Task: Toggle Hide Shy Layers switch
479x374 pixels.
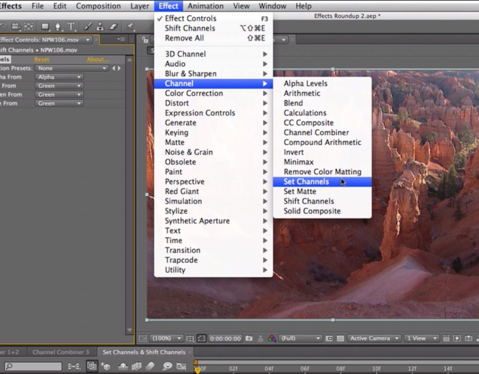Action: tap(123, 366)
